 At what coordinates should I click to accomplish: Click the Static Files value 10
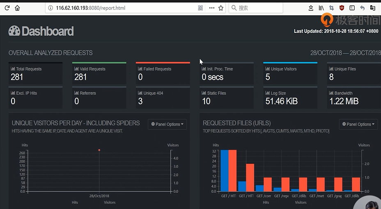[206, 101]
